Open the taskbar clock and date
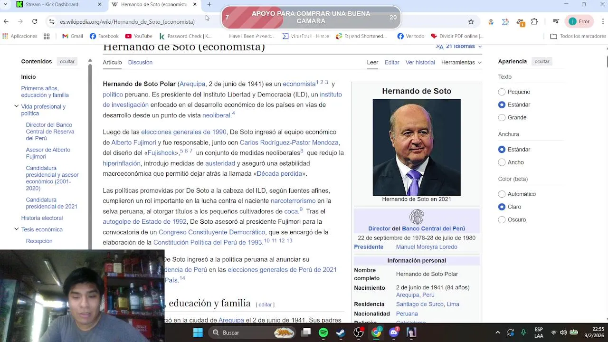The width and height of the screenshot is (608, 342). [x=594, y=332]
